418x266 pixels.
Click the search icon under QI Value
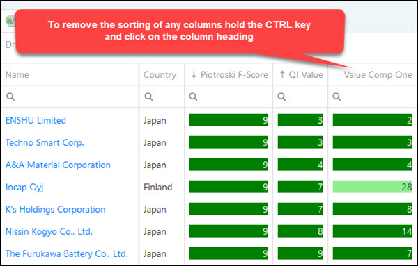(281, 97)
